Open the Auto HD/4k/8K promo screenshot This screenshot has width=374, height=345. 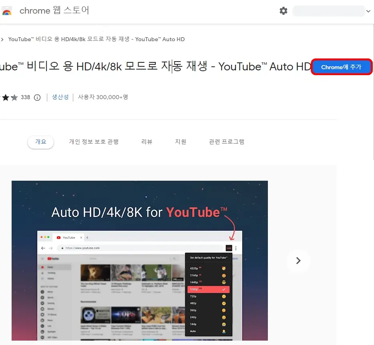pyautogui.click(x=139, y=260)
